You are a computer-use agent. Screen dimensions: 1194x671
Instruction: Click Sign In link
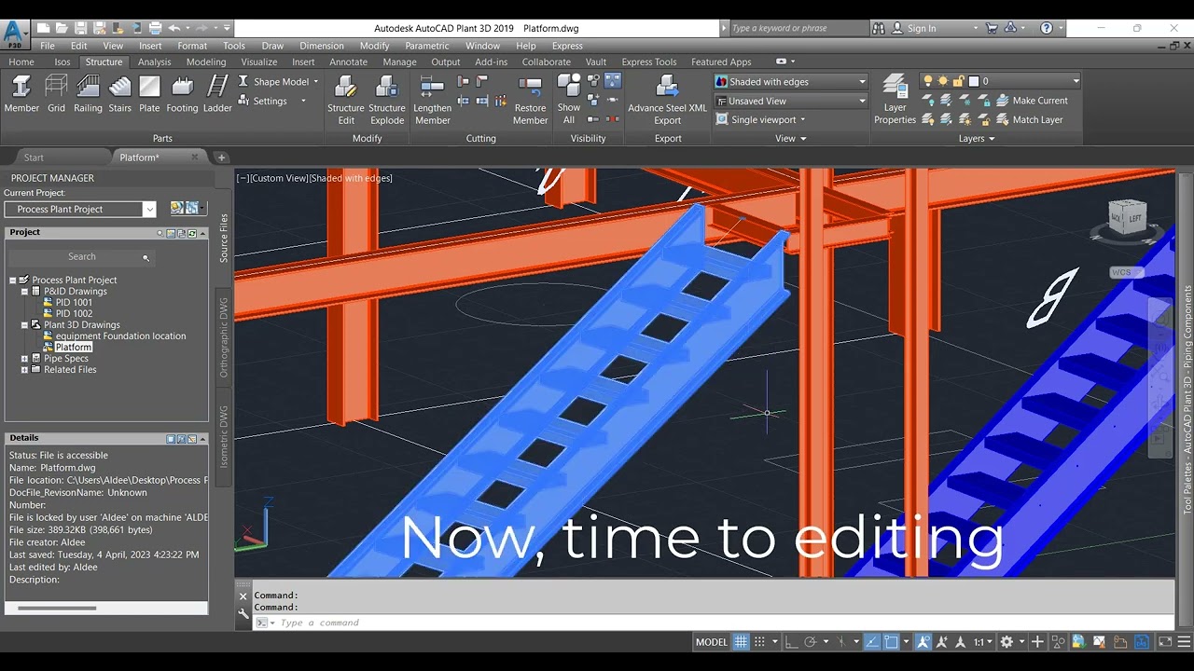coord(922,28)
